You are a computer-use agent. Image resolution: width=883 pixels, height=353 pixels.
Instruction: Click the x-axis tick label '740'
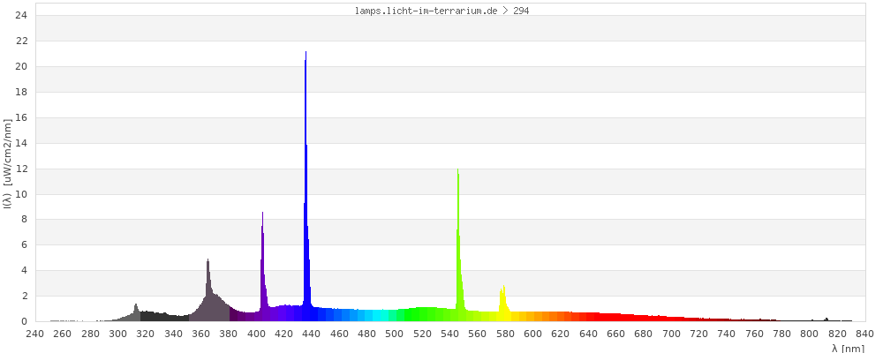(727, 334)
